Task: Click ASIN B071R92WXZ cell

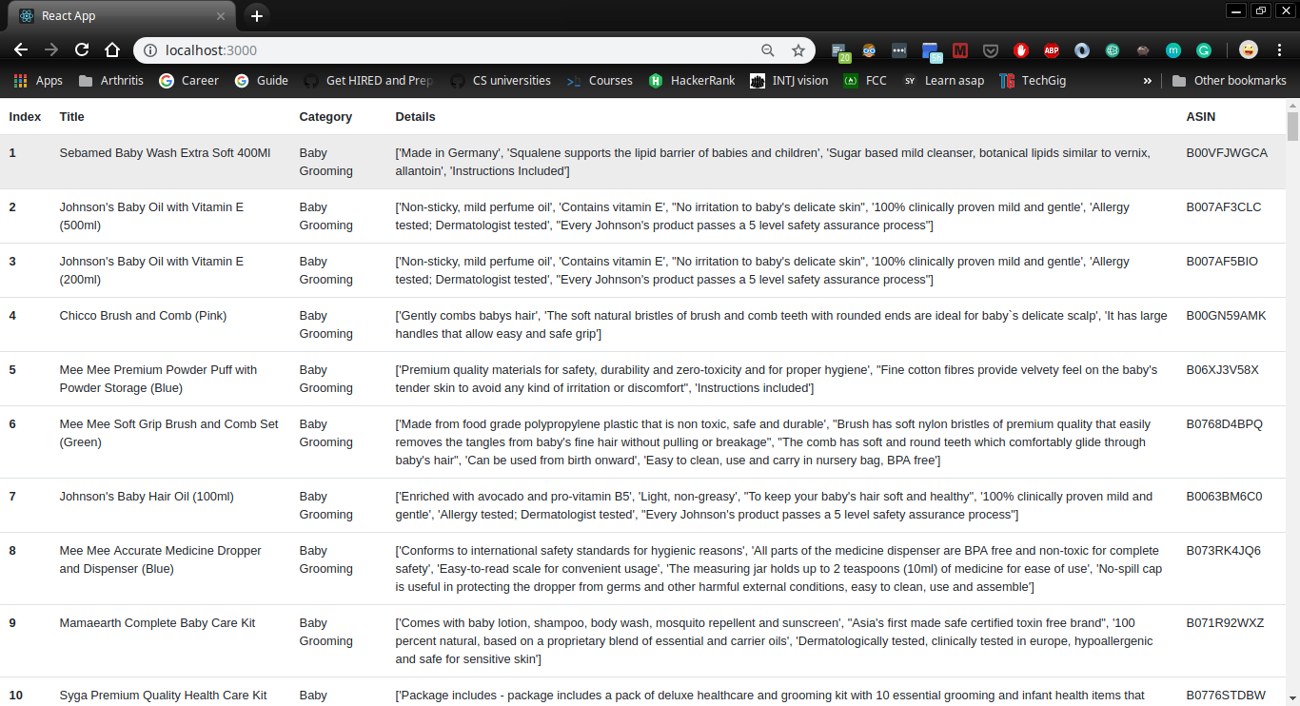Action: 1225,623
